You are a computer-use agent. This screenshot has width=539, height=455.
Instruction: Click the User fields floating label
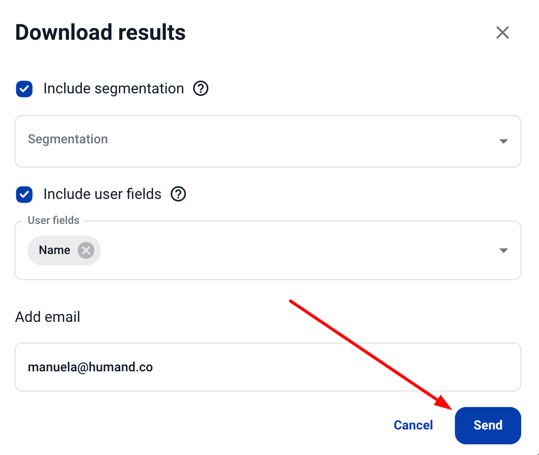point(53,220)
